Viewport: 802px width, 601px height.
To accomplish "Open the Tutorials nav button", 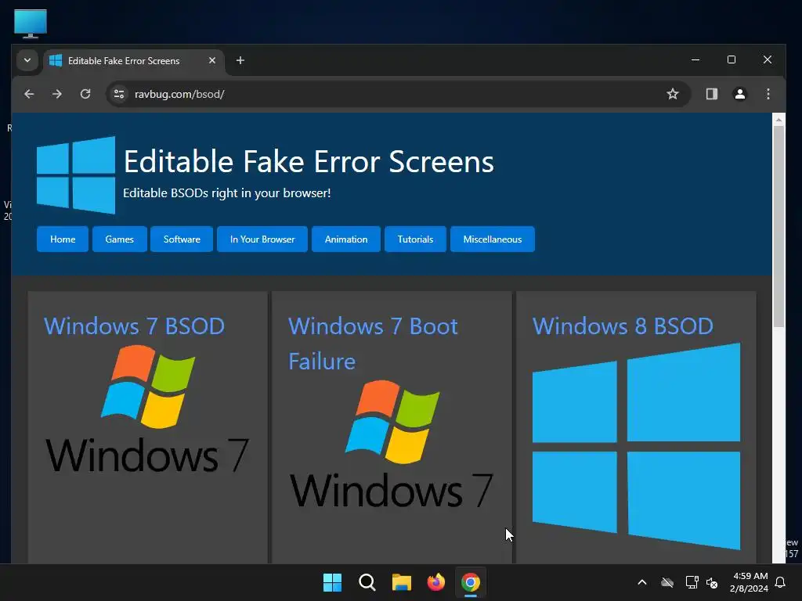I will [415, 239].
